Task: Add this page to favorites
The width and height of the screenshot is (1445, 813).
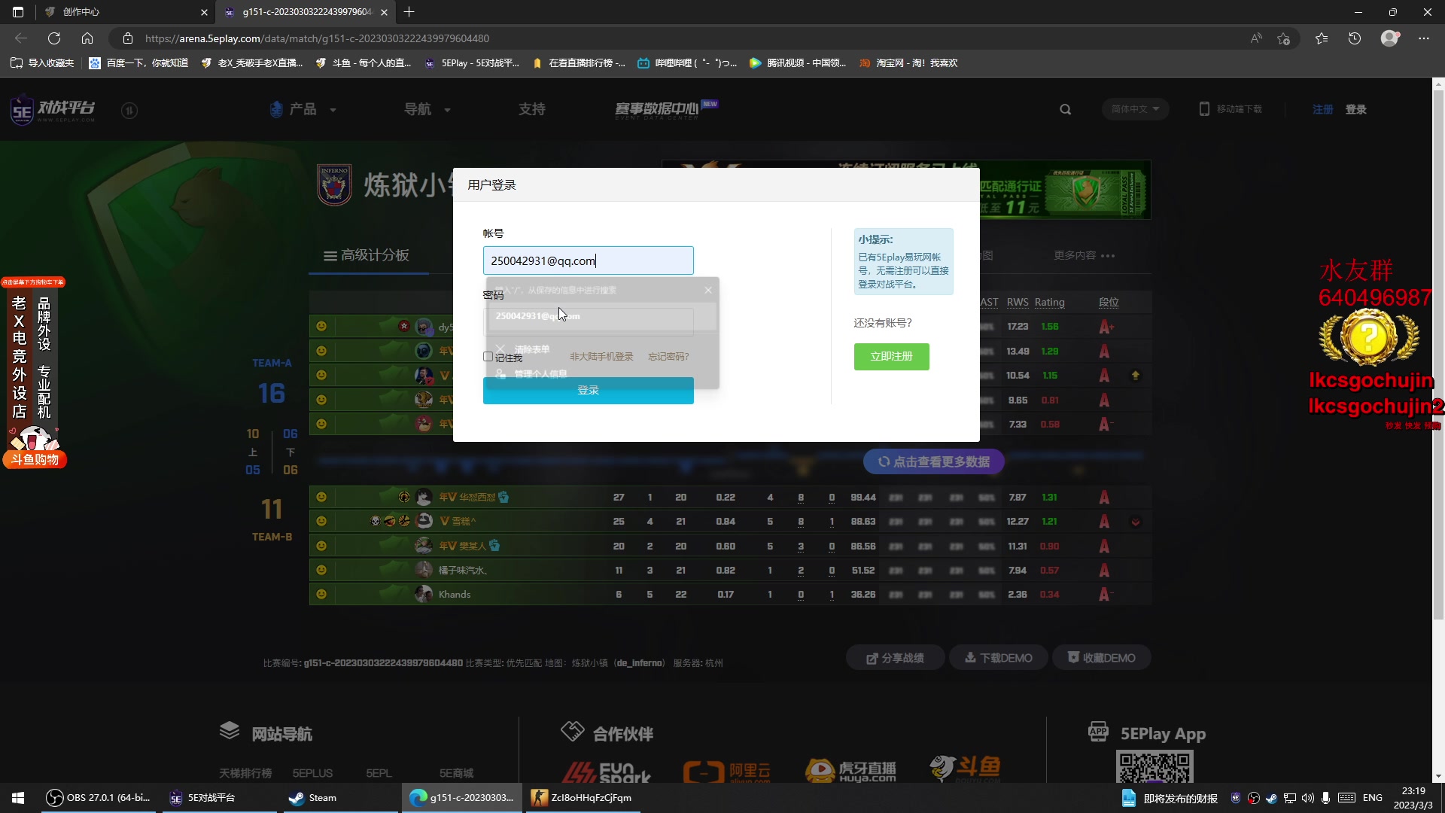Action: pyautogui.click(x=1284, y=38)
